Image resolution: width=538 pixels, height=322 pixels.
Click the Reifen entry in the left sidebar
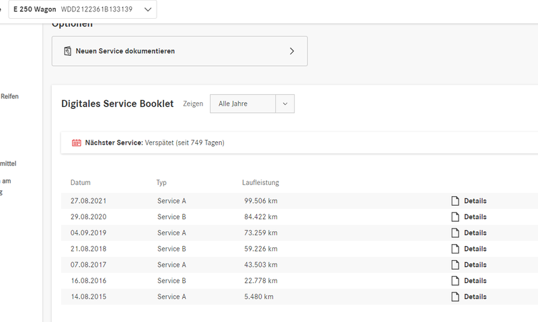point(9,96)
